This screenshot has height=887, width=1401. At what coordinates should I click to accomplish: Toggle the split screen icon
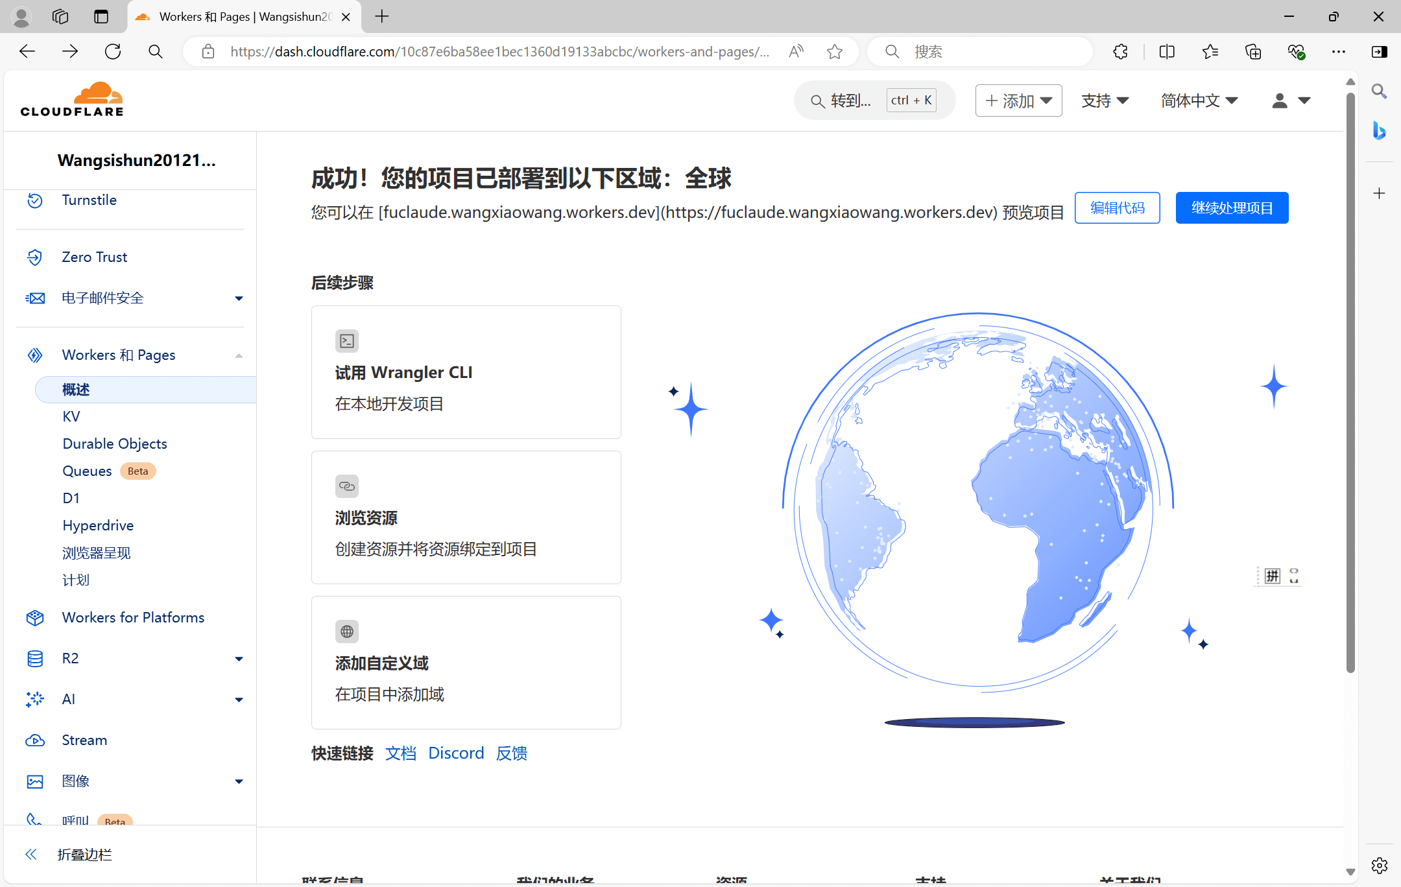(x=1167, y=52)
